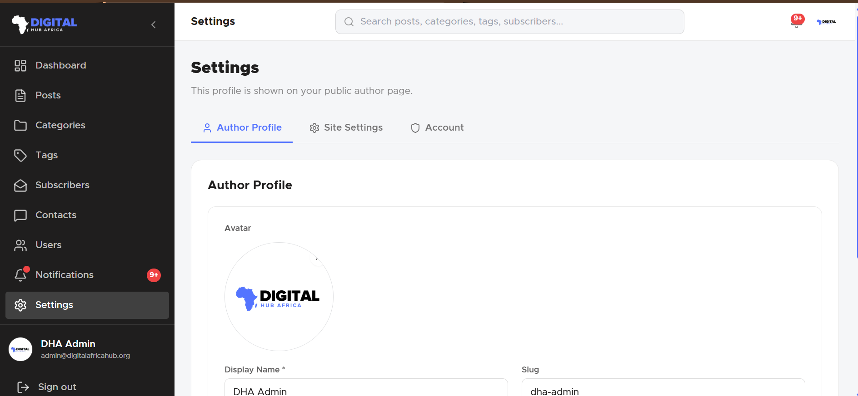This screenshot has height=396, width=858.
Task: Click the DHA Admin name in sidebar
Action: click(68, 344)
